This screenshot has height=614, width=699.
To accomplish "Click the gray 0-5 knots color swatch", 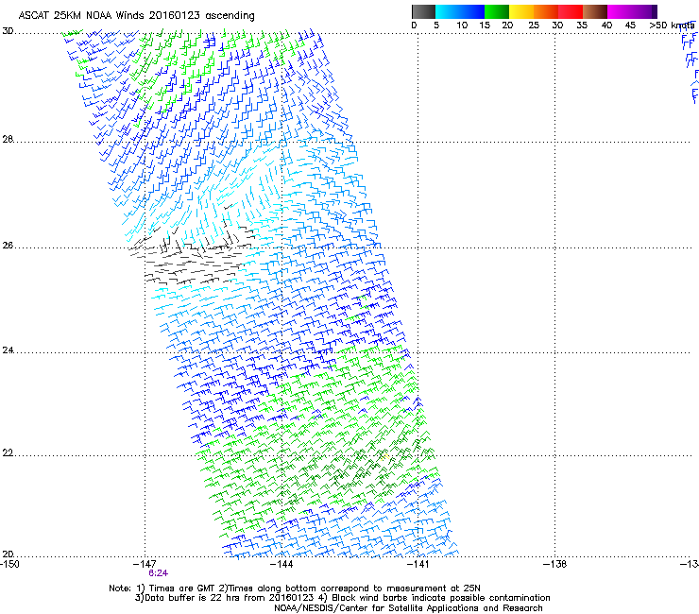I will tap(423, 11).
